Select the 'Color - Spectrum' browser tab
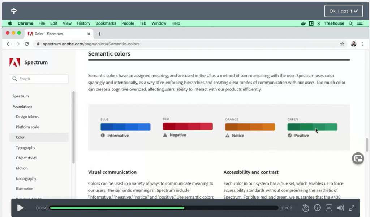Viewport: 370px width, 217px height. click(x=59, y=34)
